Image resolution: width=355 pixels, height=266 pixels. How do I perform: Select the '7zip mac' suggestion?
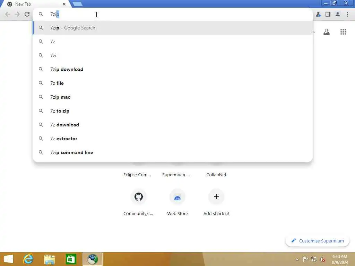(173, 97)
